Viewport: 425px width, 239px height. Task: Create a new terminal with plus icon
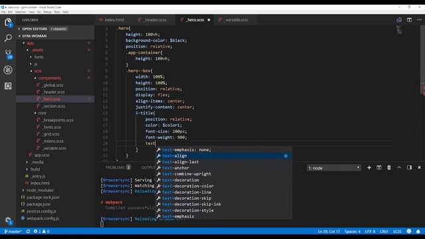click(x=369, y=168)
